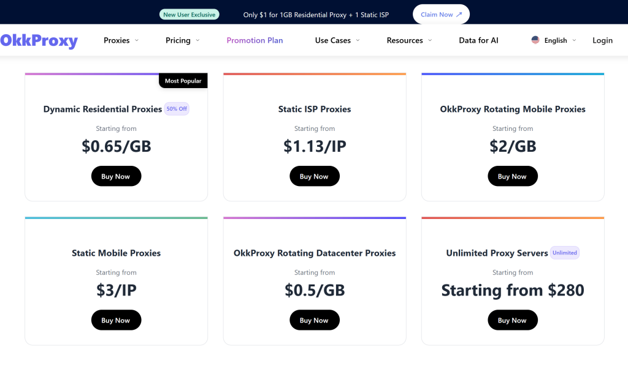628x372 pixels.
Task: Click the 50% Off badge
Action: (x=177, y=109)
